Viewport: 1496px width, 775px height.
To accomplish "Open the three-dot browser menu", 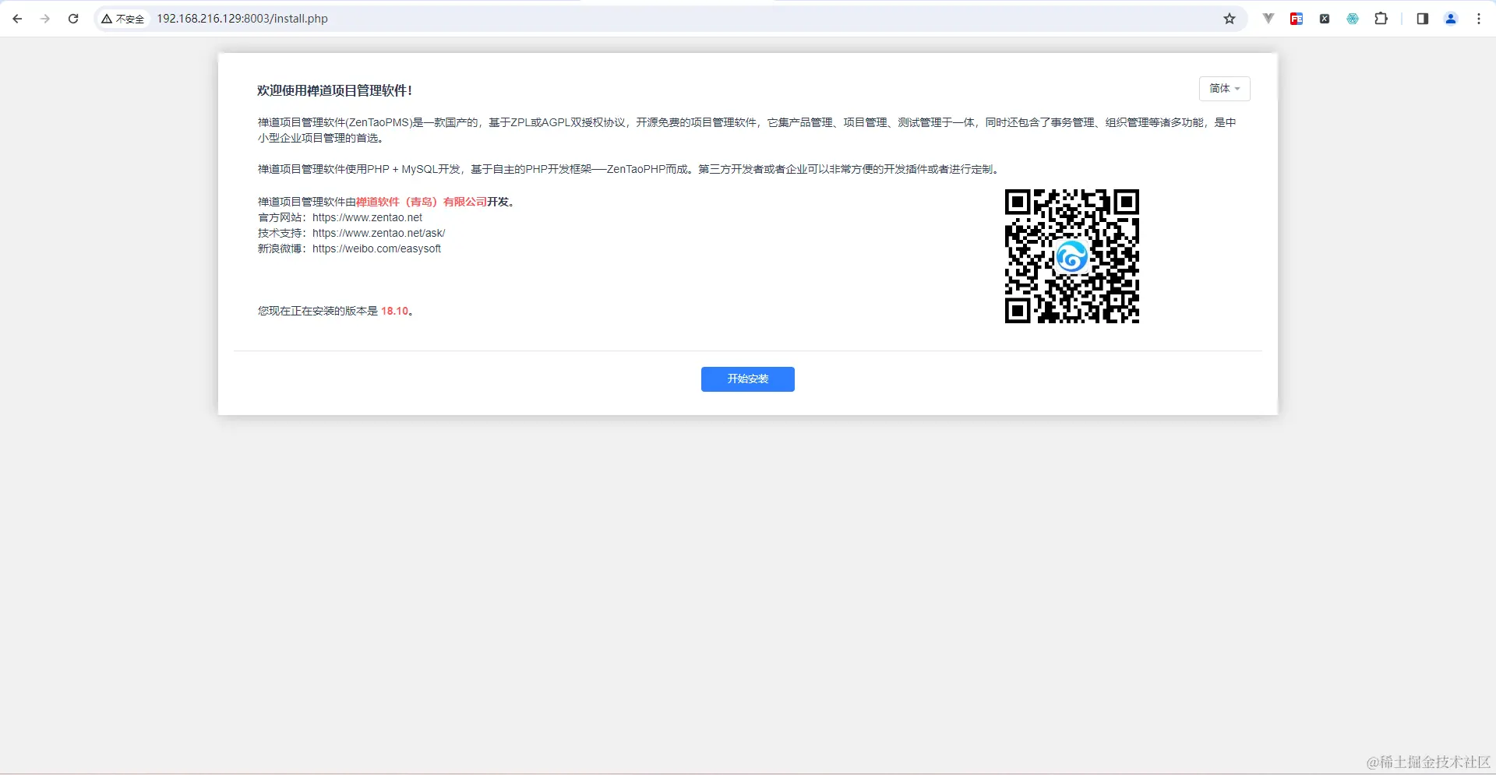I will click(x=1479, y=19).
